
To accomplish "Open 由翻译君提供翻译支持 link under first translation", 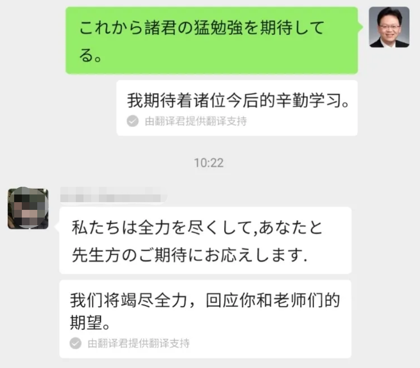I will pos(196,121).
